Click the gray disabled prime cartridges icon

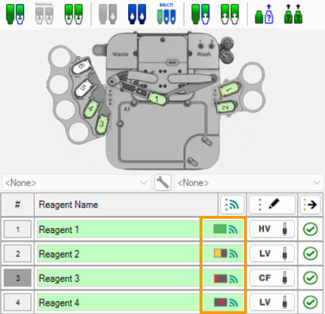pos(108,14)
